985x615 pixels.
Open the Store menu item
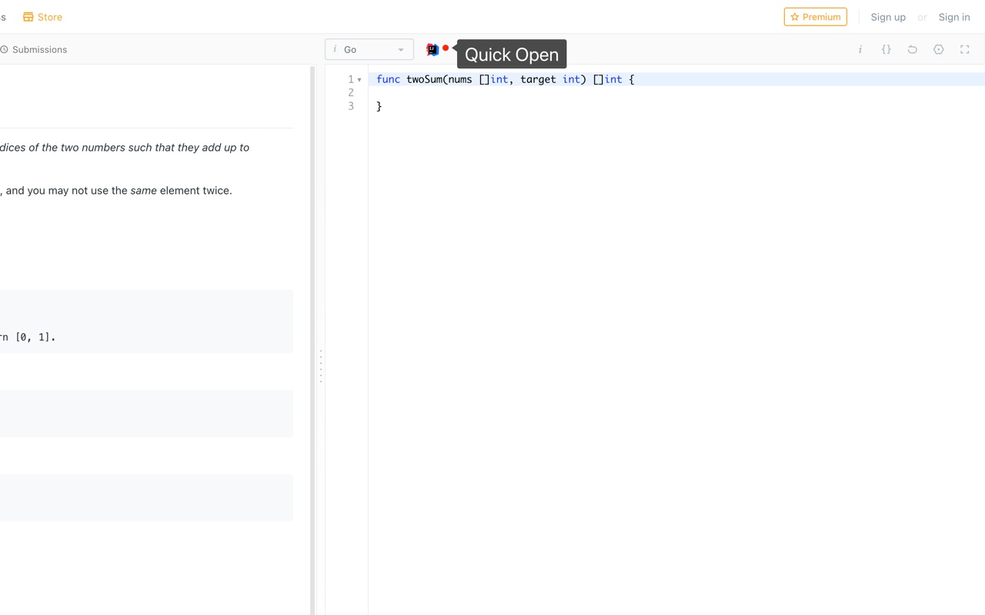[x=42, y=16]
